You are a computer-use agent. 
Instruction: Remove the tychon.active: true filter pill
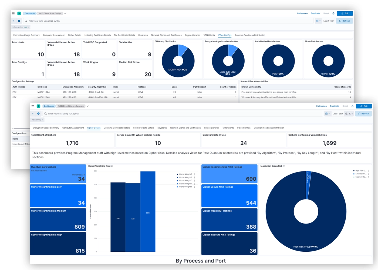28,27
